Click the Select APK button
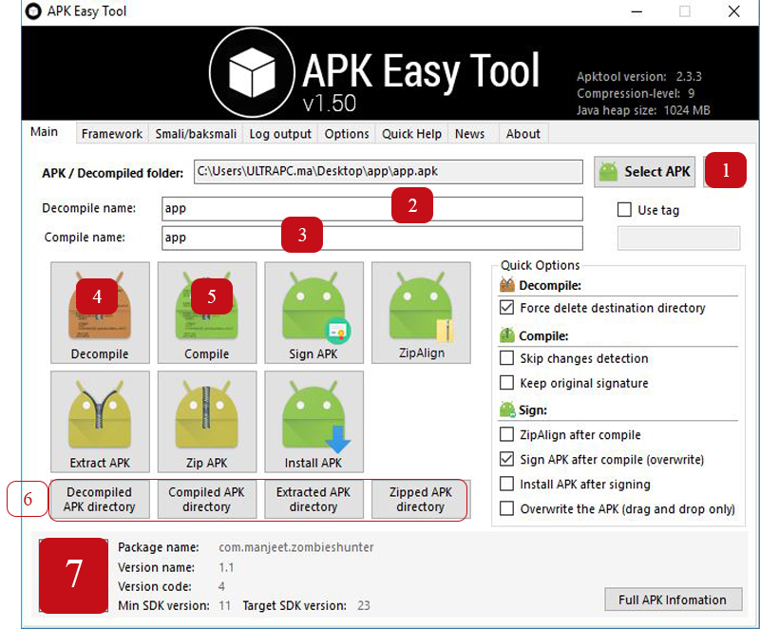Image resolution: width=760 pixels, height=629 pixels. [x=645, y=172]
